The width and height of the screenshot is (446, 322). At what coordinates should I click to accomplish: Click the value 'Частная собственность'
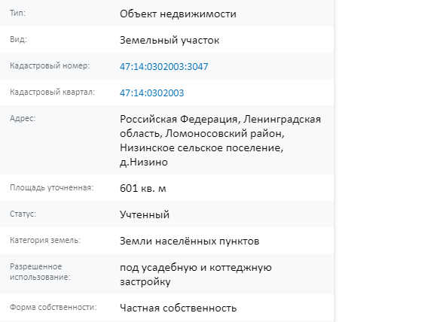[178, 308]
